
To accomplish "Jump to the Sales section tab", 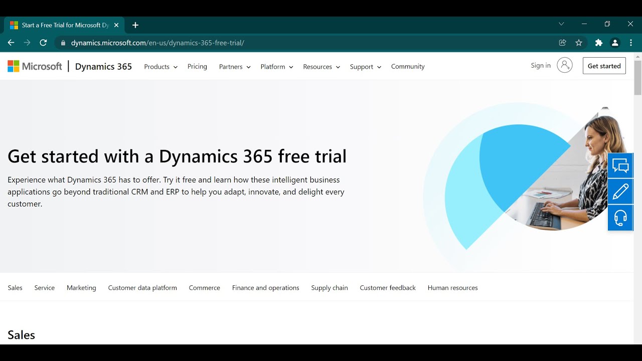I will point(15,288).
